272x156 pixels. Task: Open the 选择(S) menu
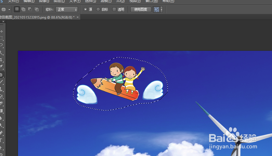(90, 1)
